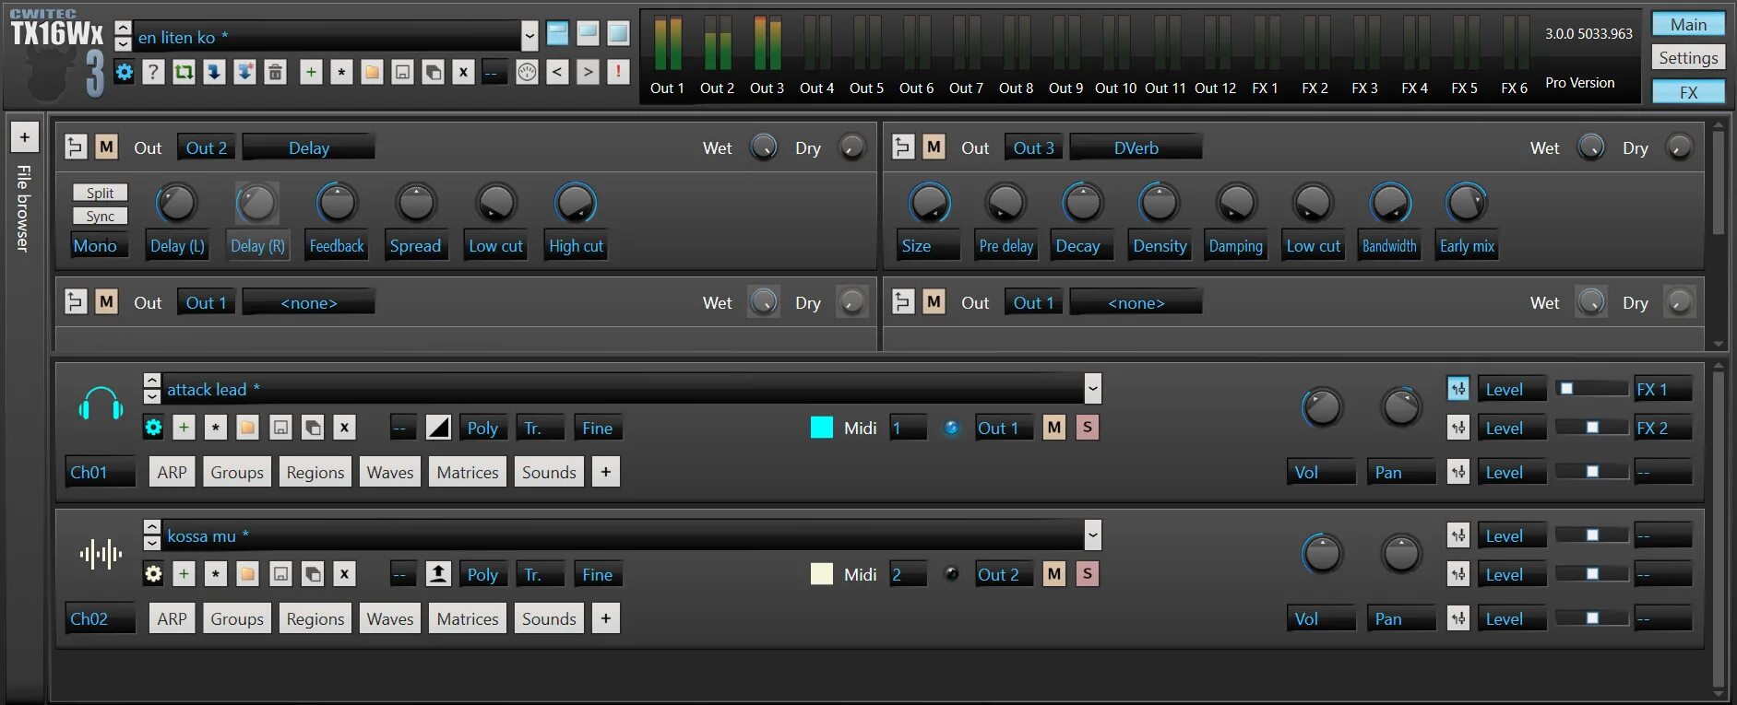This screenshot has width=1737, height=705.
Task: Open Sounds on Ch01 slot
Action: (549, 472)
